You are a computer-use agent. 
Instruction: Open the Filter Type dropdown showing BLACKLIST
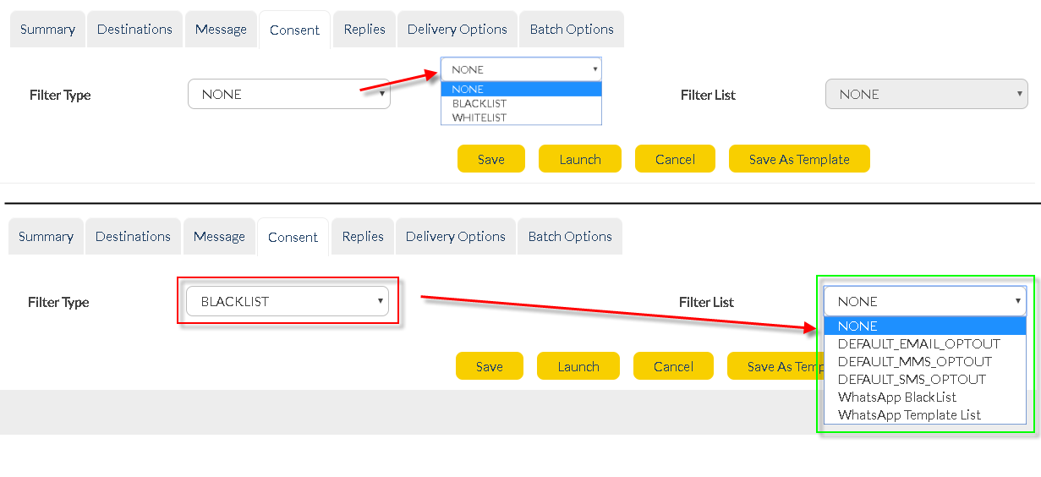coord(288,302)
